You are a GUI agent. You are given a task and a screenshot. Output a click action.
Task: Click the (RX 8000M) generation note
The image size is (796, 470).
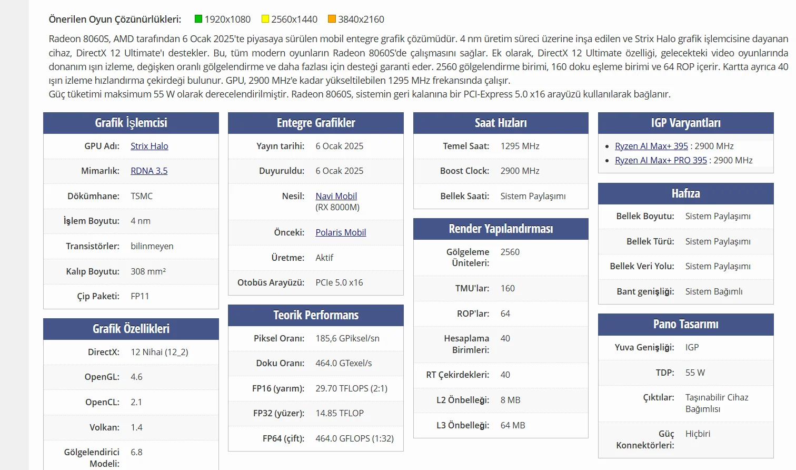click(x=338, y=207)
